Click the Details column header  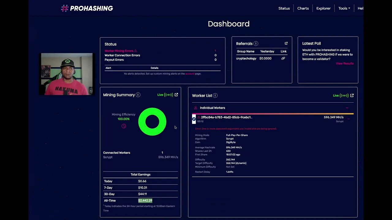click(154, 68)
